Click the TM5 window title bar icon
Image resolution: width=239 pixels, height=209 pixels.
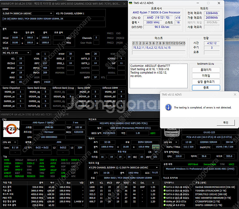[131, 3]
